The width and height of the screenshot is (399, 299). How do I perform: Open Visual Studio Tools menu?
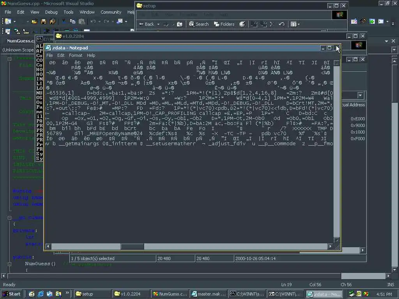pos(69,12)
